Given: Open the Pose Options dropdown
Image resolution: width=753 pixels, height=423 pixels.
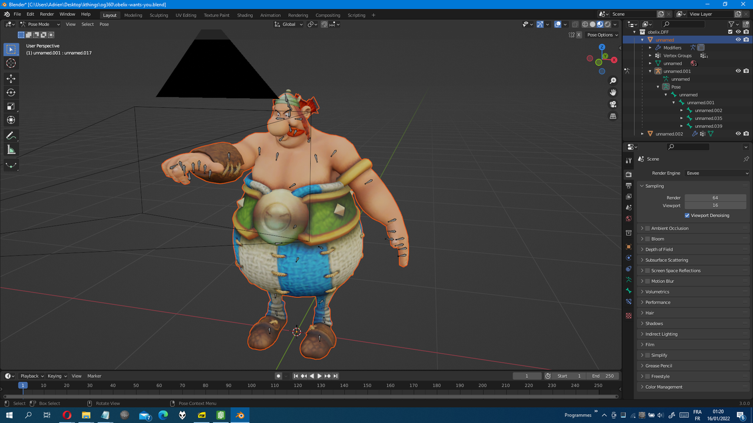Looking at the screenshot, I should point(602,35).
